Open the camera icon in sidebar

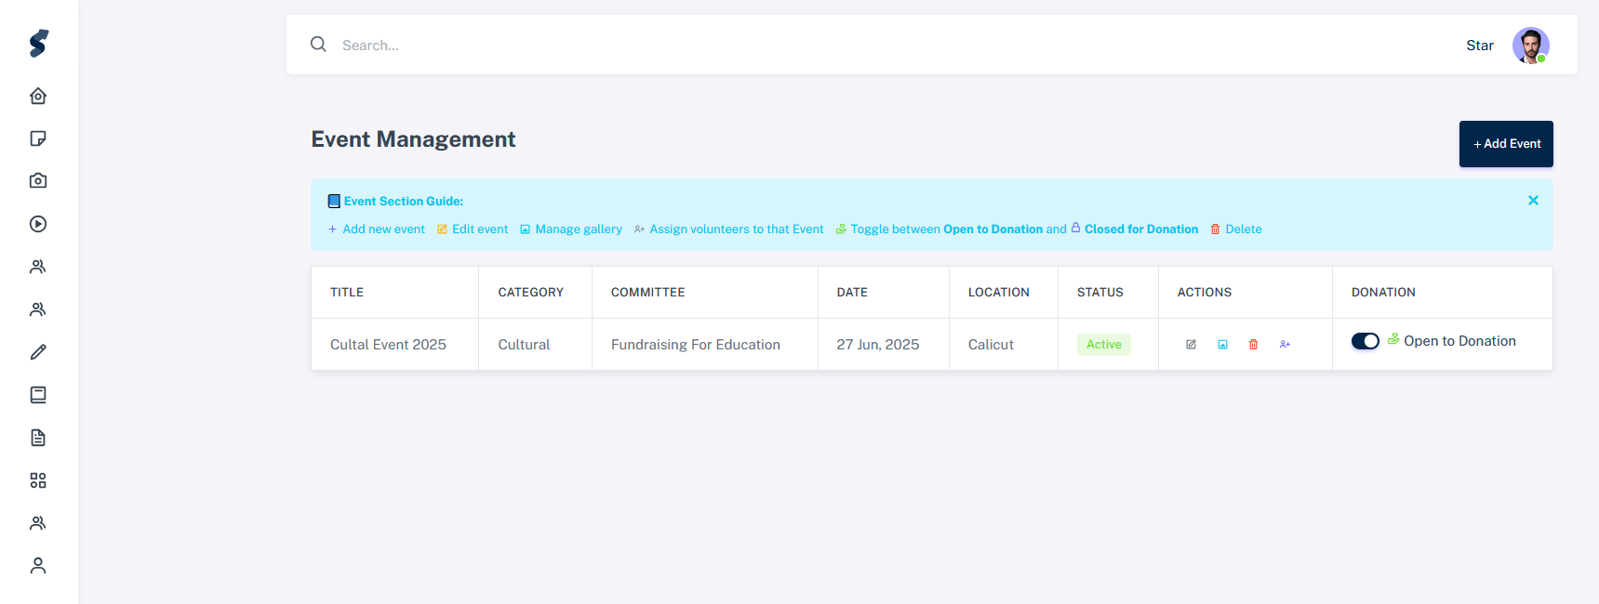(x=38, y=180)
